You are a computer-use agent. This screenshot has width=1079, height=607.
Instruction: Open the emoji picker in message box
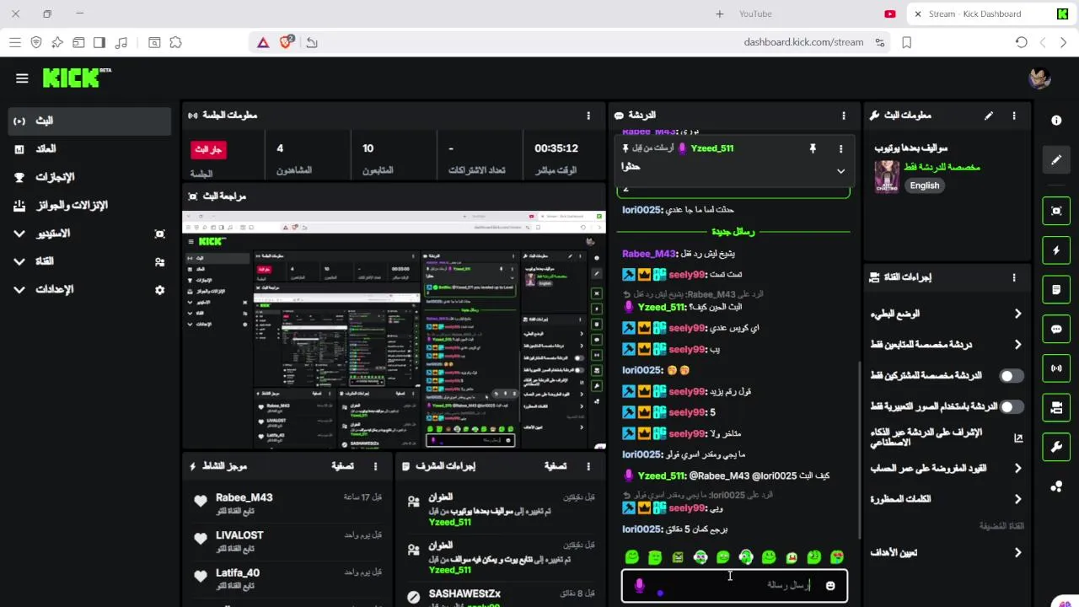coord(830,586)
